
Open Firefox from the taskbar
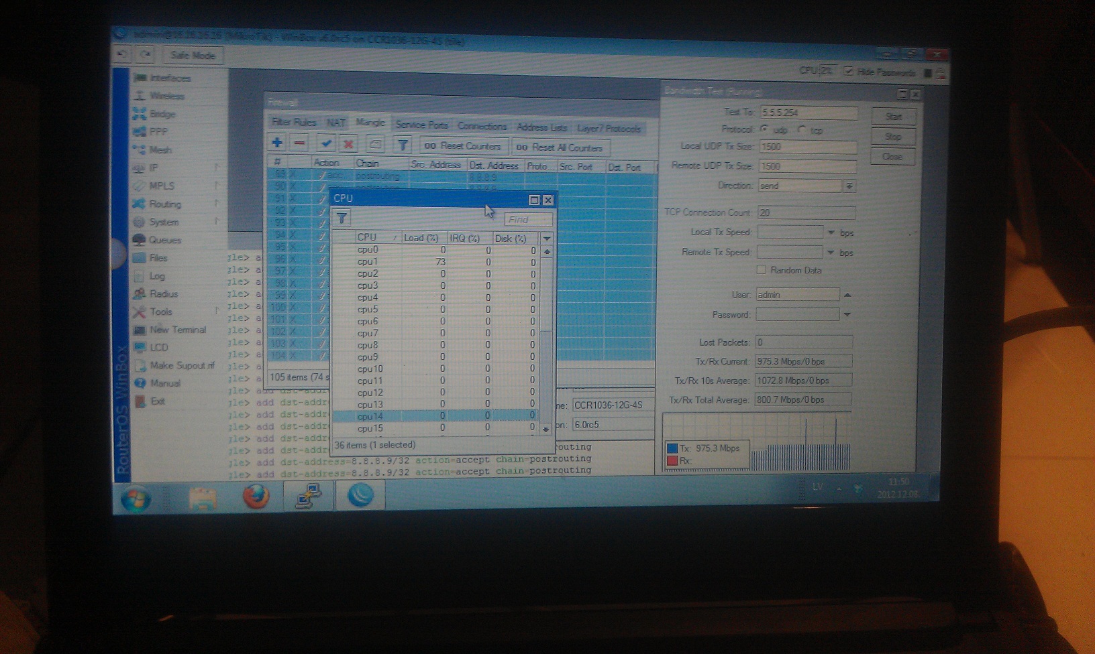point(256,497)
